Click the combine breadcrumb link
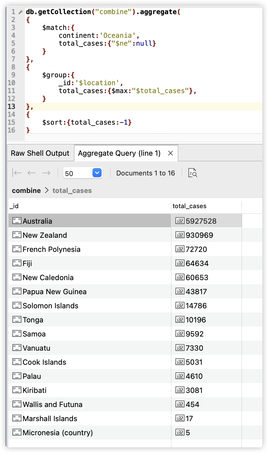The height and width of the screenshot is (453, 268). pyautogui.click(x=26, y=191)
